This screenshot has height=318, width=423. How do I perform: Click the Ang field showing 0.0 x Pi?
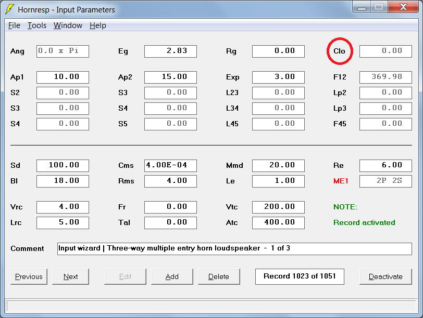[63, 51]
